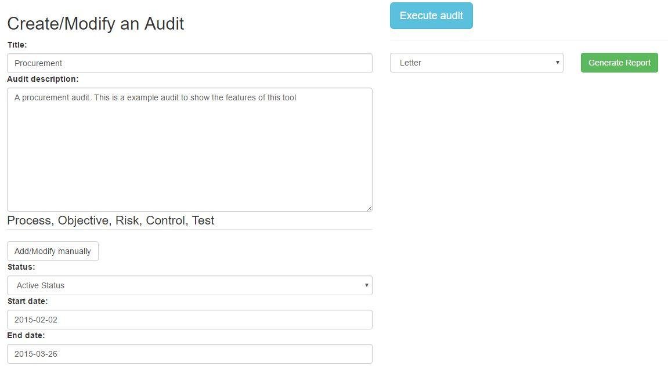This screenshot has width=668, height=366.
Task: Open the Status dropdown showing Active Status
Action: [189, 285]
